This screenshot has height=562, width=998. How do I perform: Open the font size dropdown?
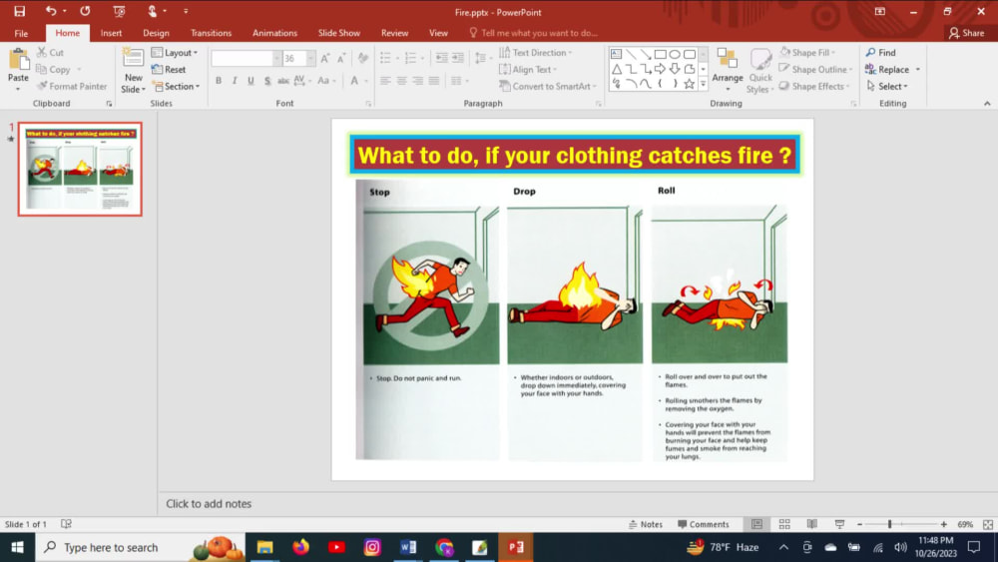point(310,58)
